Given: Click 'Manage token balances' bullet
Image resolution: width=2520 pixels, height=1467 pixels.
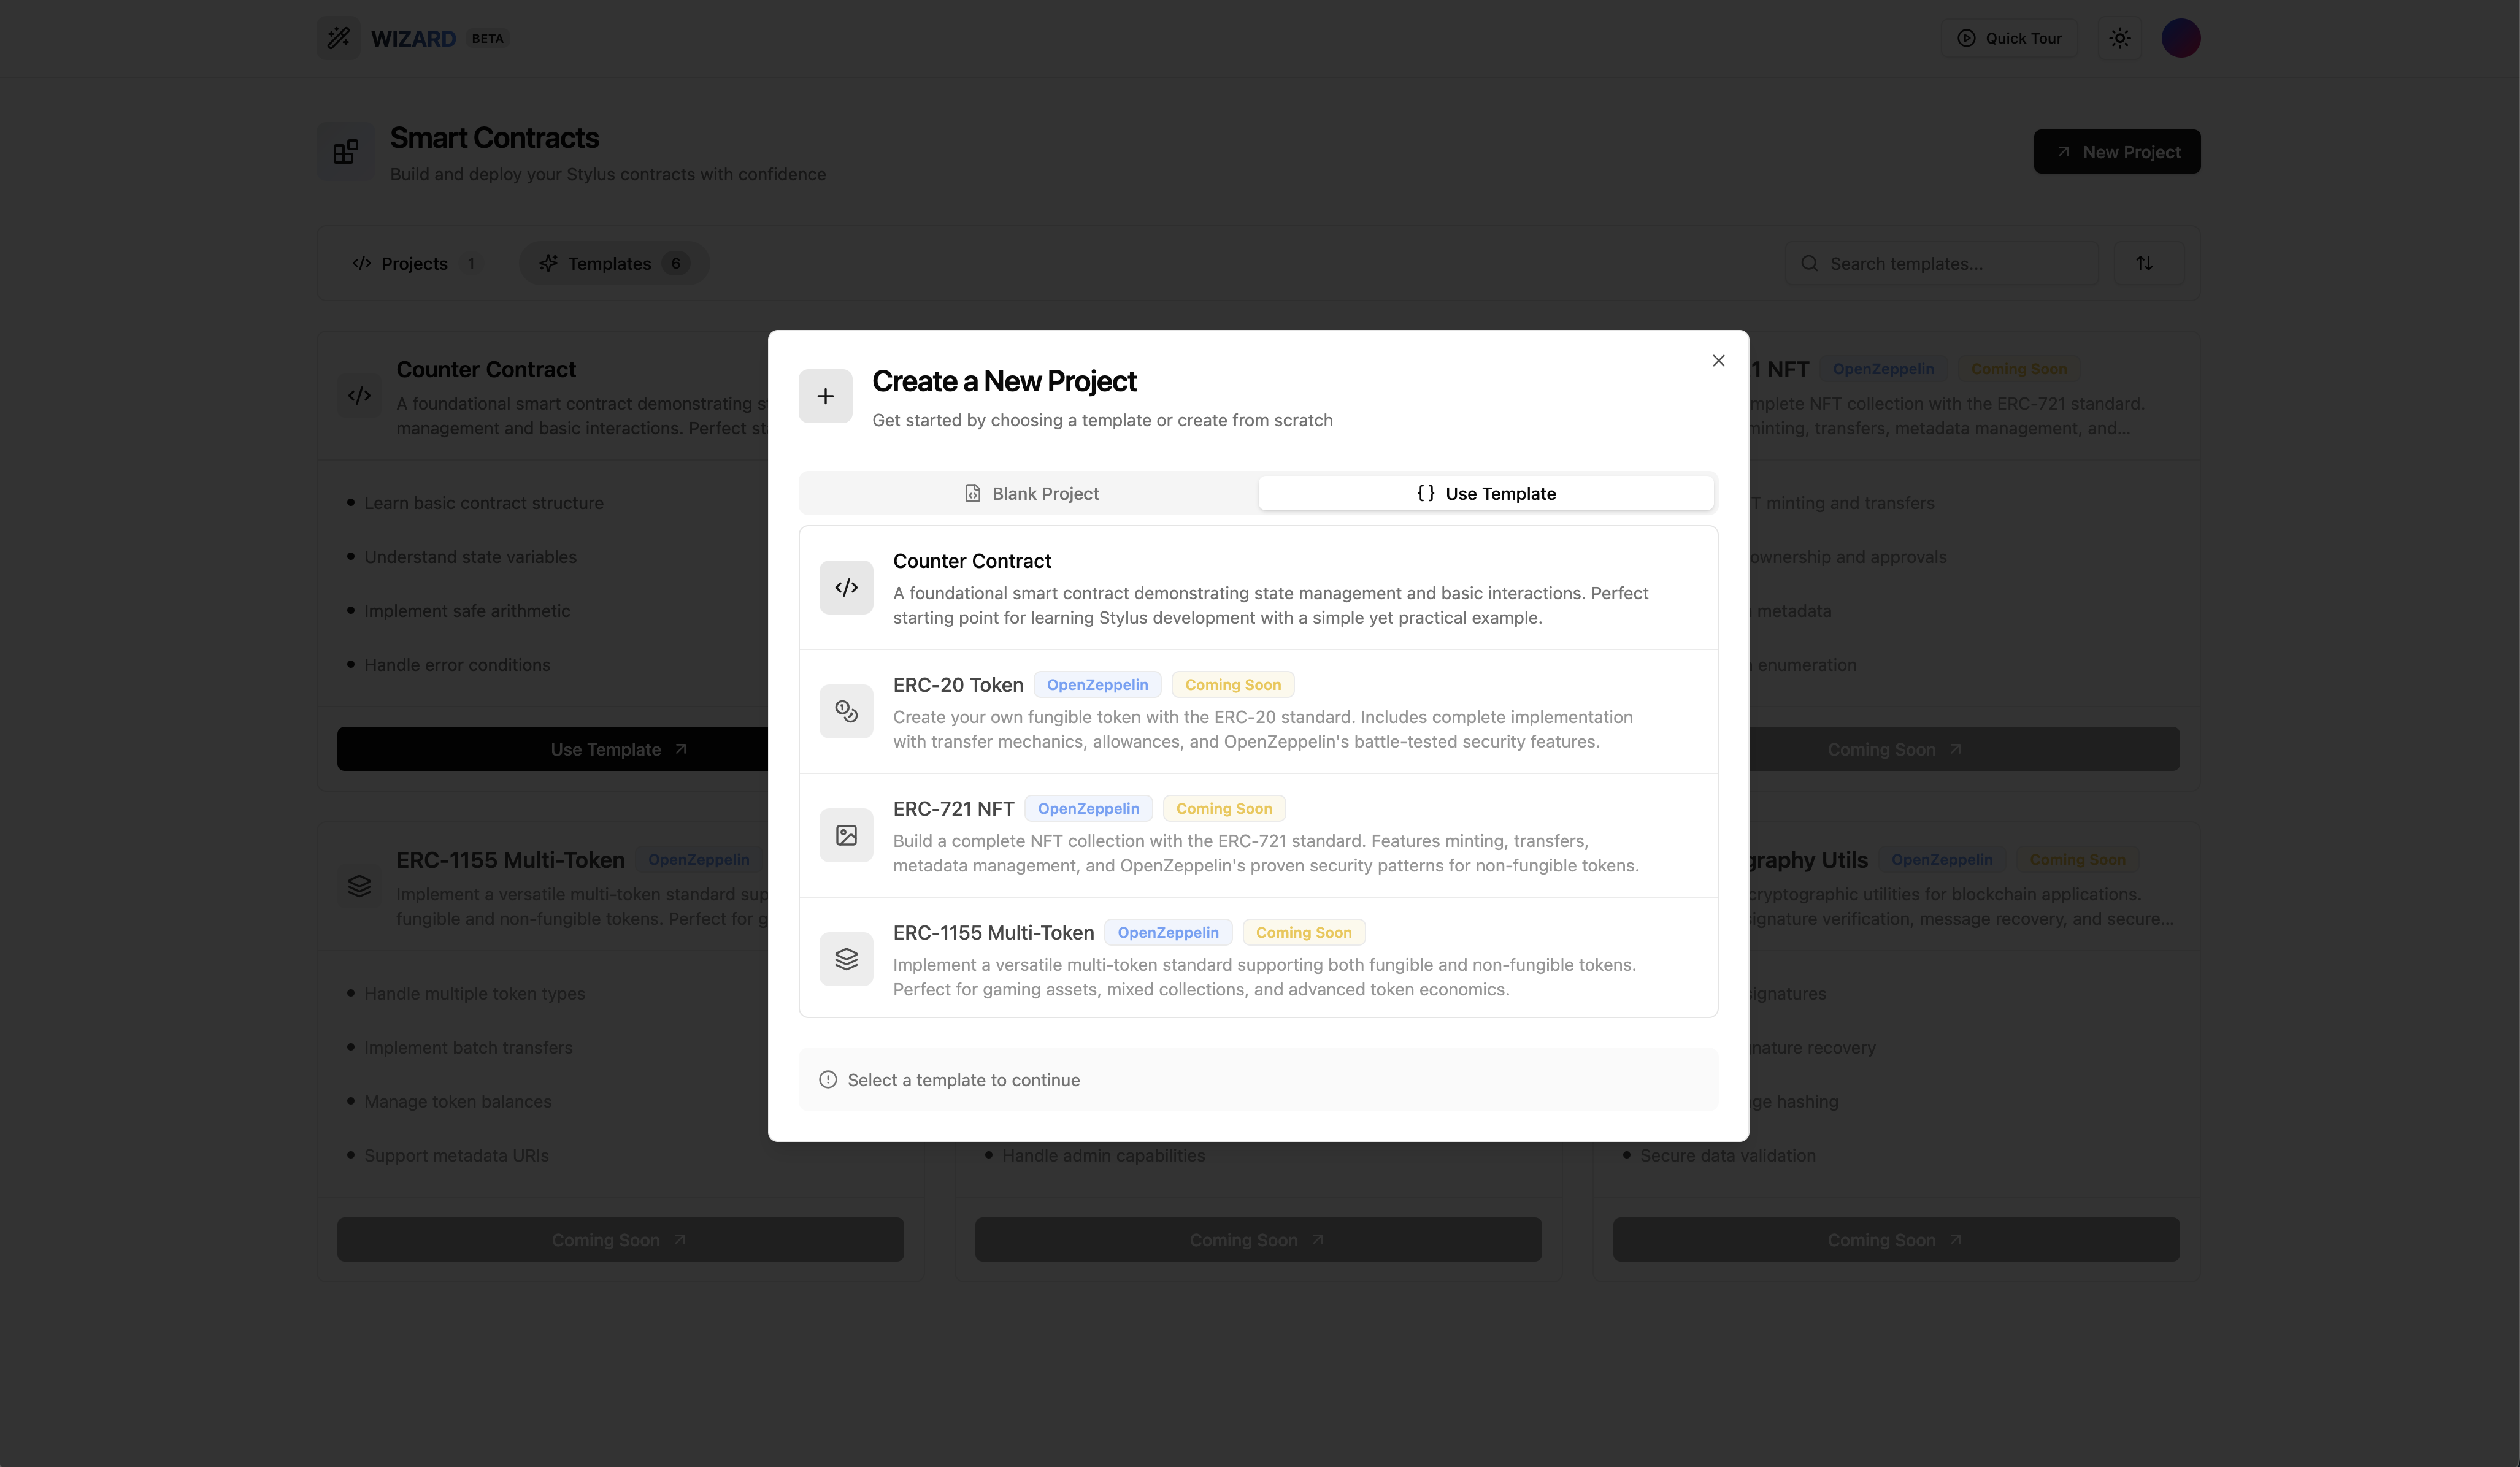Looking at the screenshot, I should point(458,1102).
